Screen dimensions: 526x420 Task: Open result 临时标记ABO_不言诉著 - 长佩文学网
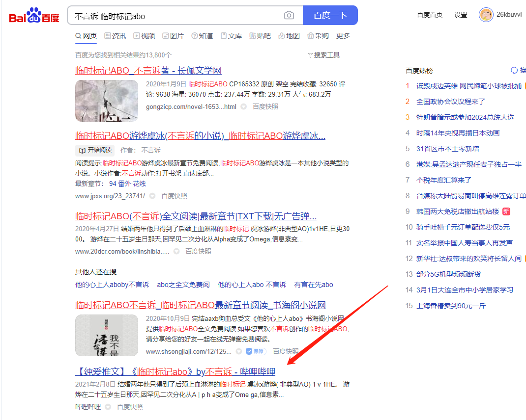click(x=148, y=70)
